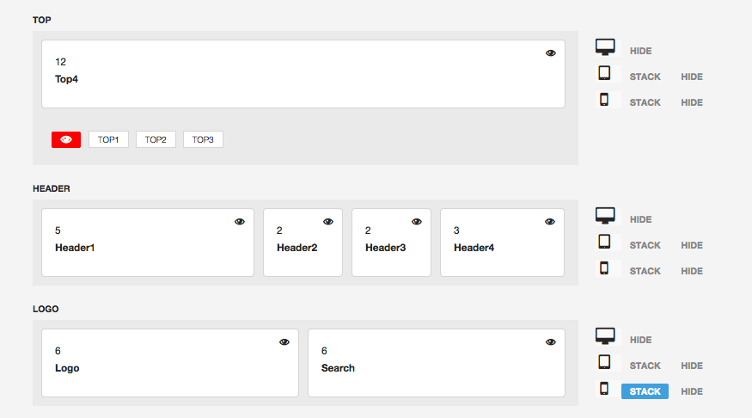Select the Header2 module block
This screenshot has width=752, height=418.
[x=303, y=243]
